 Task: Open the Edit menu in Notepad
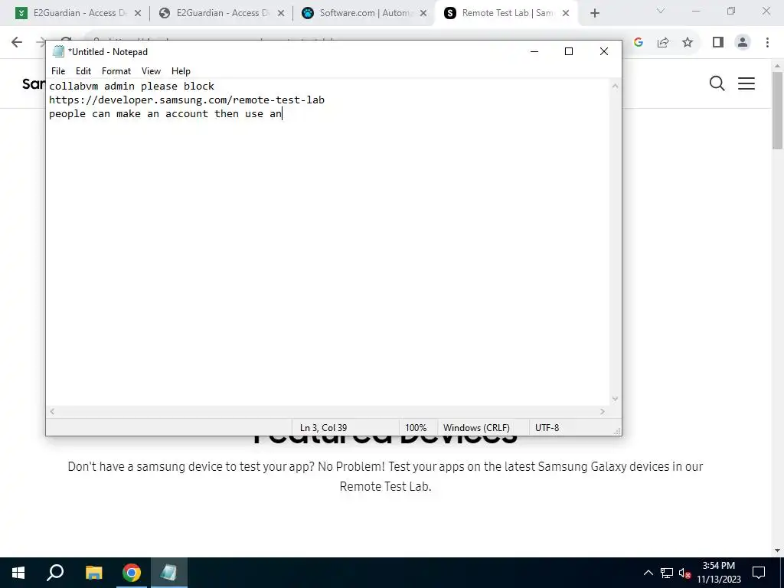(83, 71)
